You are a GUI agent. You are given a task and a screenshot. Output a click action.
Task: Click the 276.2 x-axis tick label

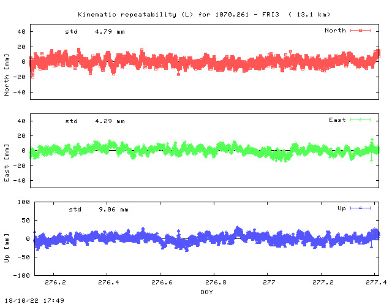pyautogui.click(x=55, y=283)
